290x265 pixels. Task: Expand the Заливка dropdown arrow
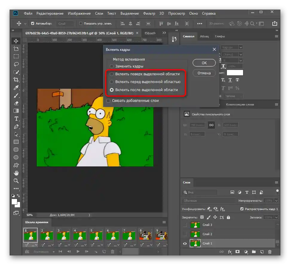tap(276, 217)
